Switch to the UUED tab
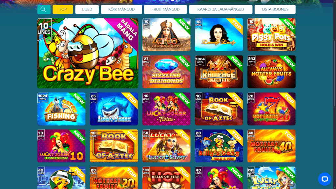Image resolution: width=336 pixels, height=189 pixels. (x=87, y=10)
